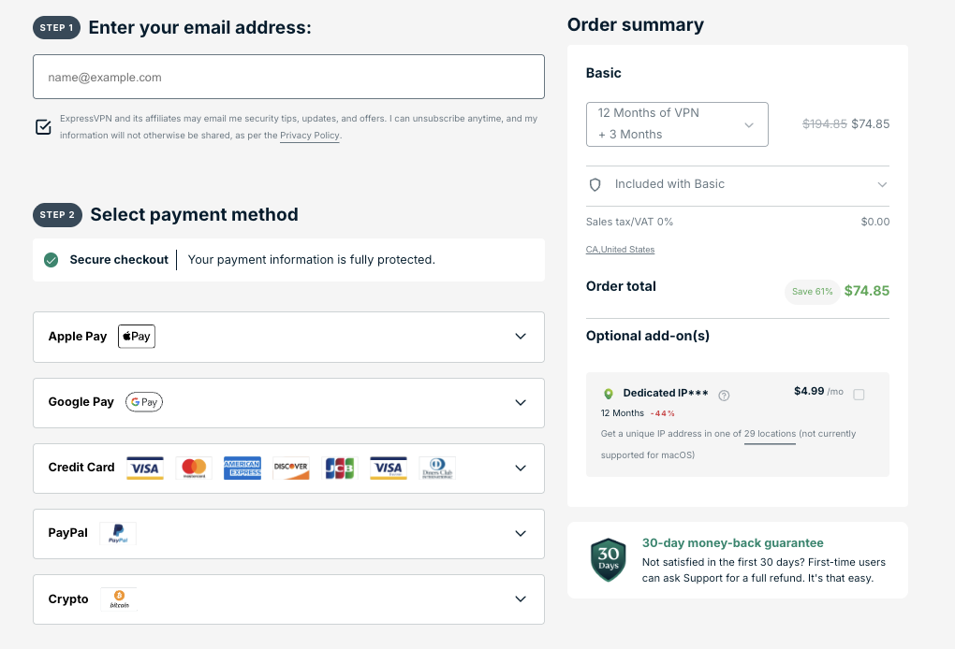Click the Apple Pay logo icon
The image size is (955, 649).
(137, 337)
